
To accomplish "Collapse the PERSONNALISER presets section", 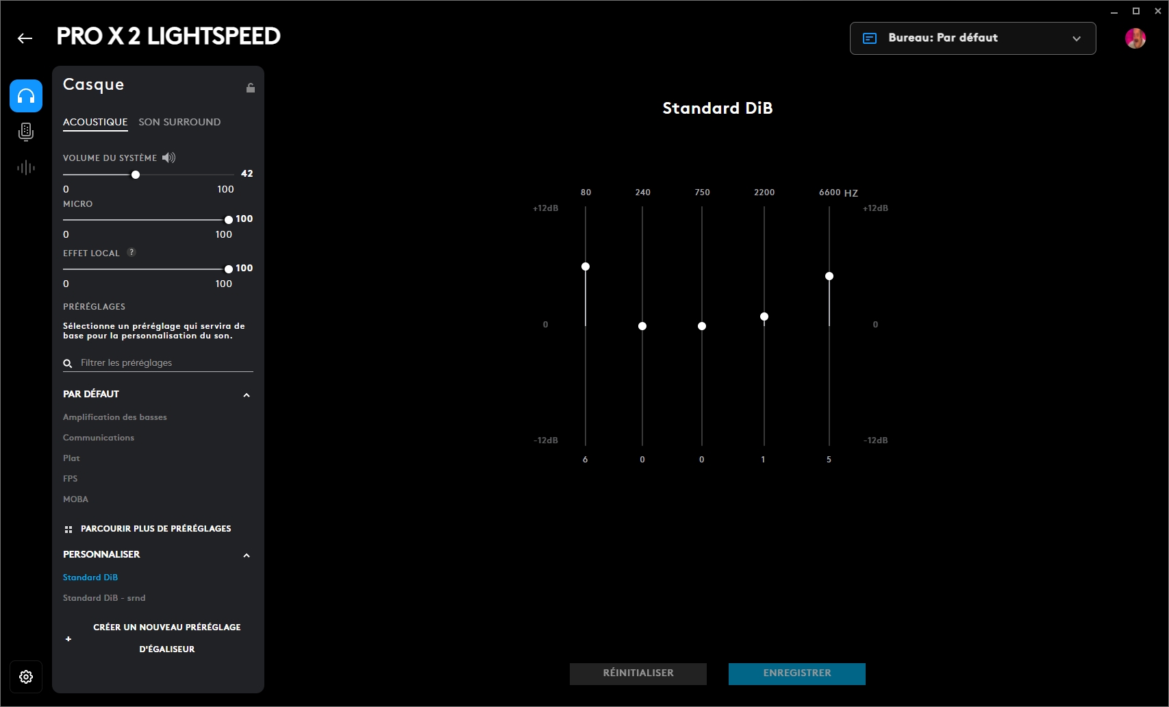I will click(247, 555).
